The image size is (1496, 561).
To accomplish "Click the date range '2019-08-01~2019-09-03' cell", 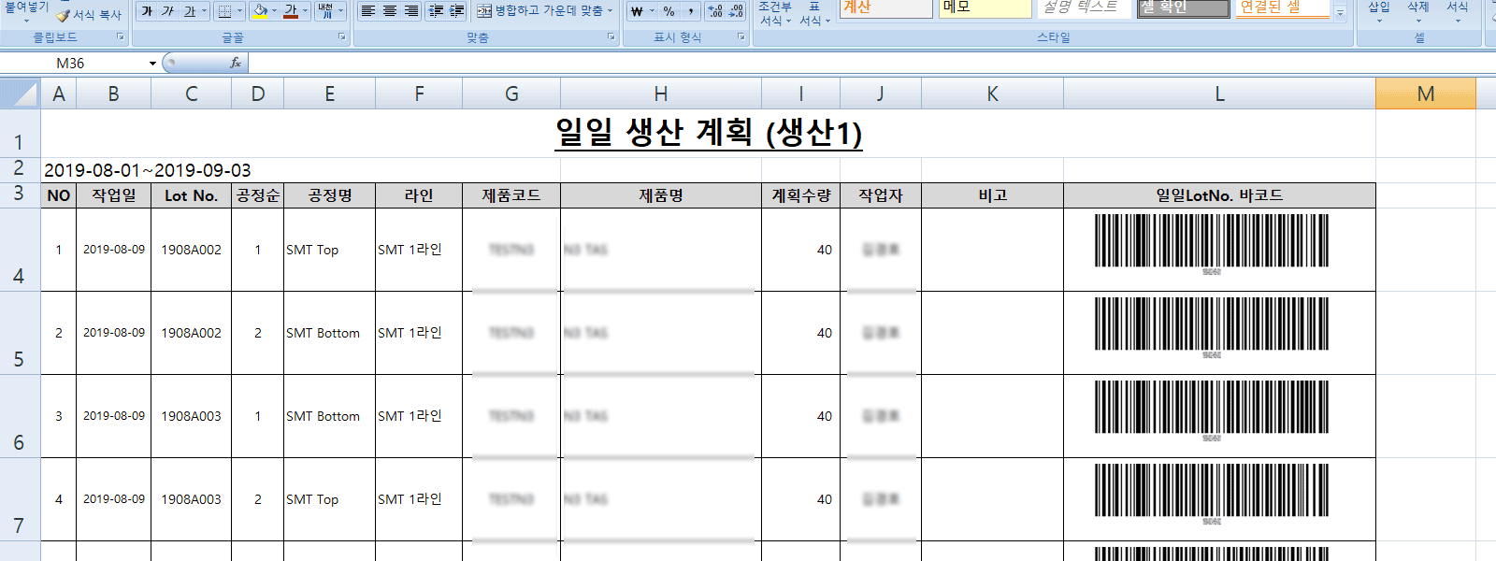I will point(148,170).
